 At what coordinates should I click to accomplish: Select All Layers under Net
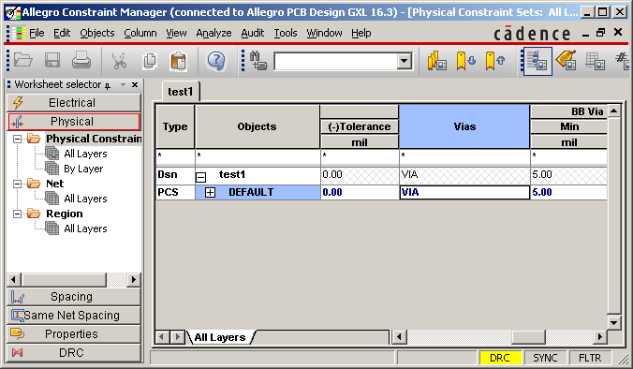click(x=85, y=199)
